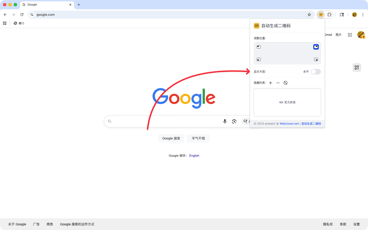
Task: Remove site using the minus icon
Action: tap(278, 83)
